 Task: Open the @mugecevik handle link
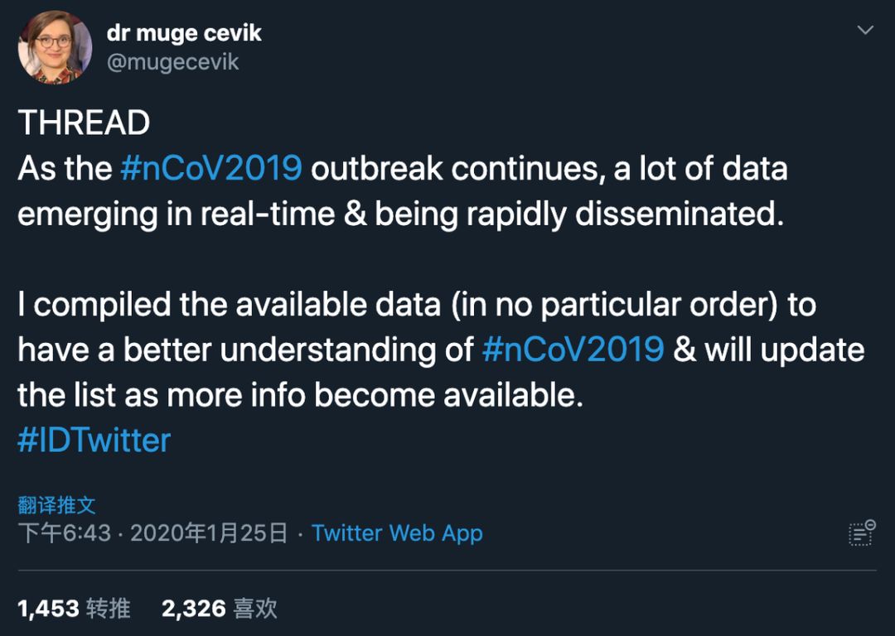coord(173,61)
